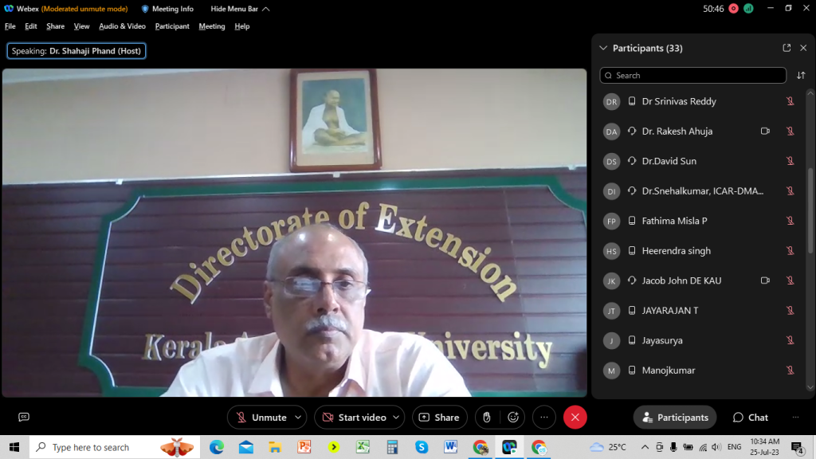The height and width of the screenshot is (459, 816).
Task: Click muted mic icon for Dr. Rakesh Ahuja
Action: [790, 131]
